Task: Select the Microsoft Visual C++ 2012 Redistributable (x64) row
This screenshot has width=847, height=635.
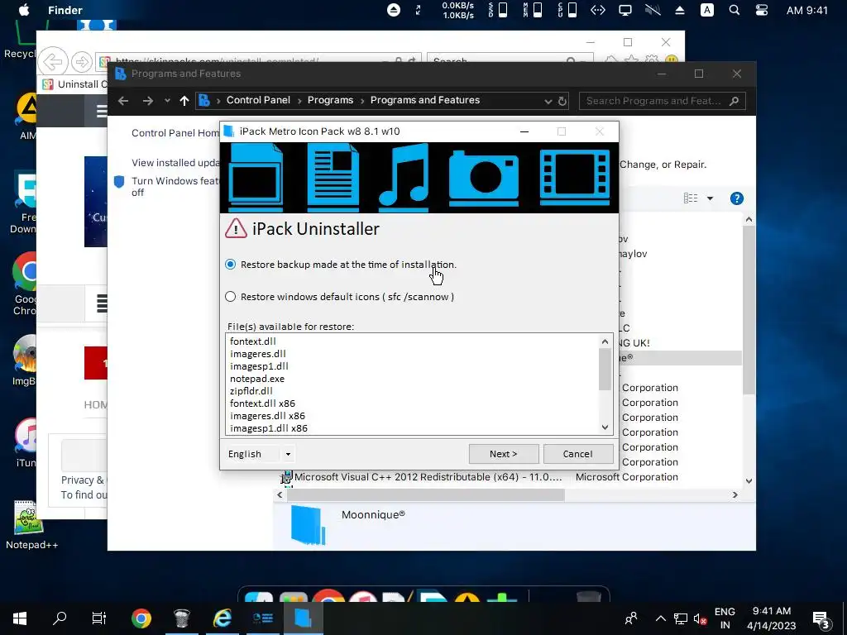Action: point(480,477)
